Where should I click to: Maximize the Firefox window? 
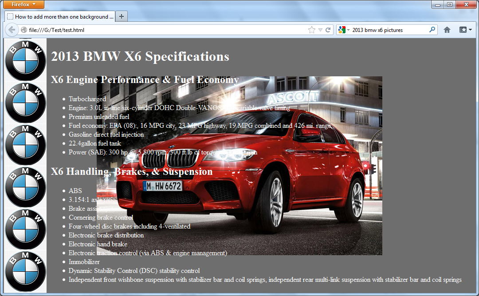(x=450, y=4)
